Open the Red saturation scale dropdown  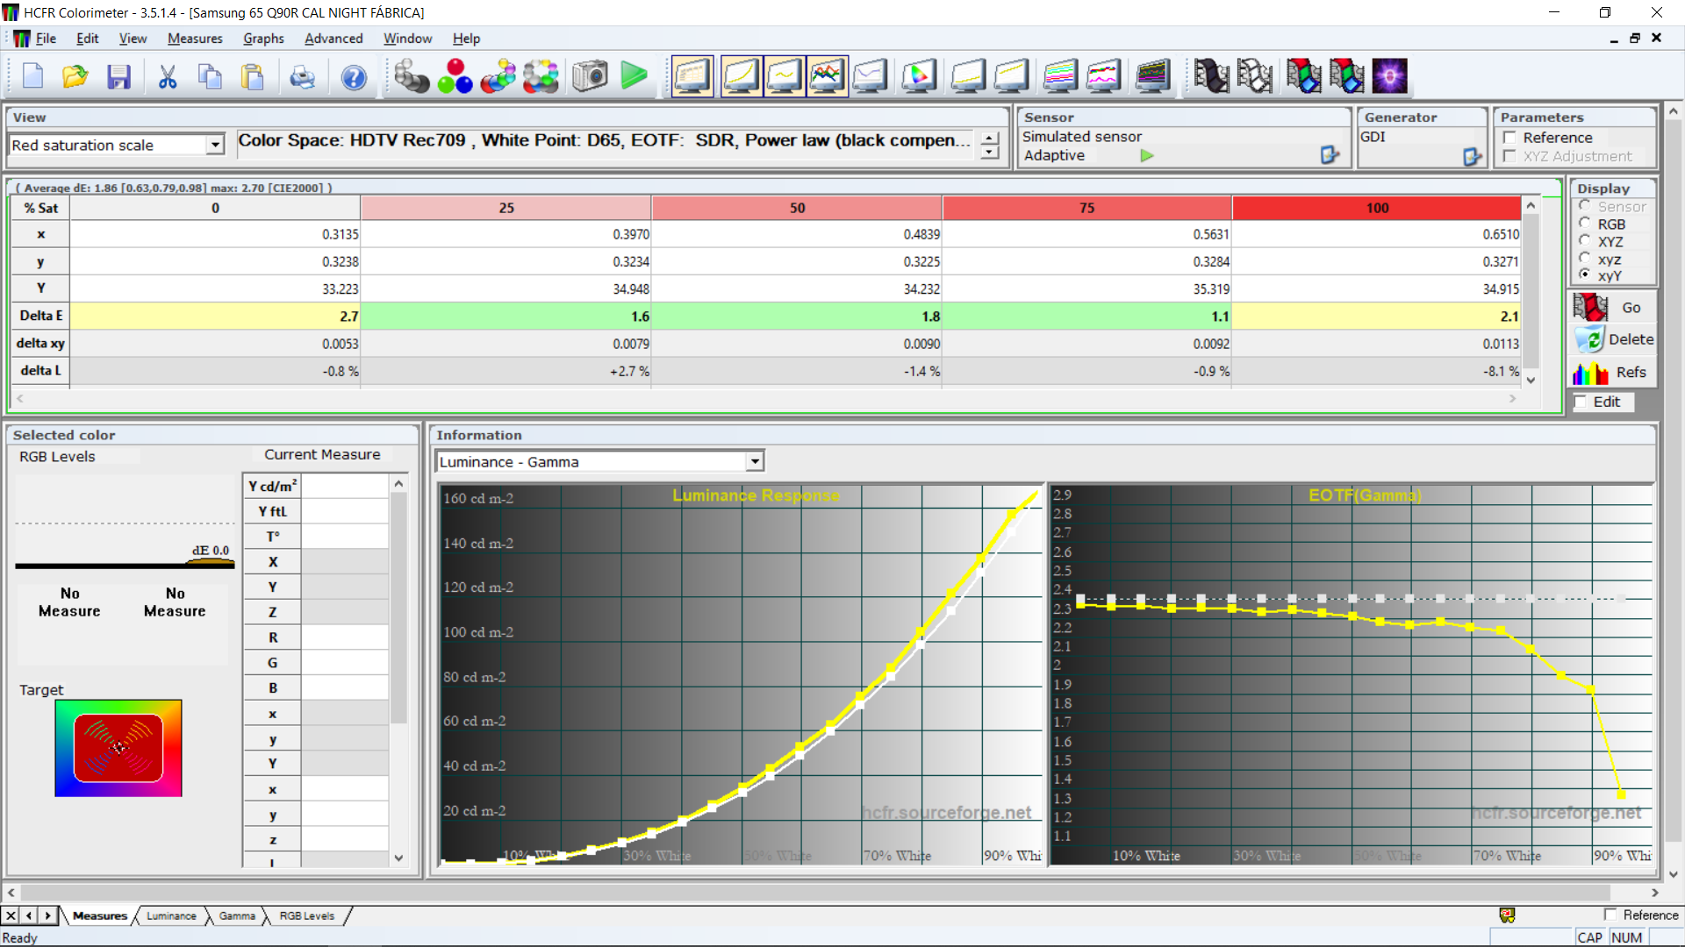[x=215, y=145]
